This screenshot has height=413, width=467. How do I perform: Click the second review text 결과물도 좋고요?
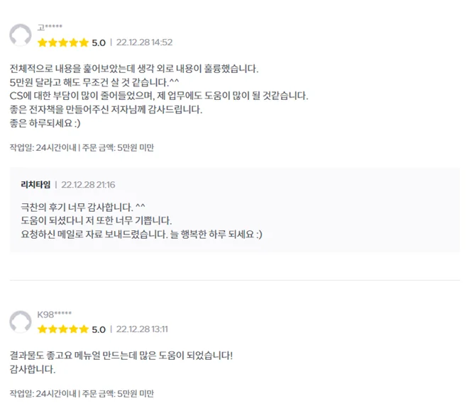point(121,356)
